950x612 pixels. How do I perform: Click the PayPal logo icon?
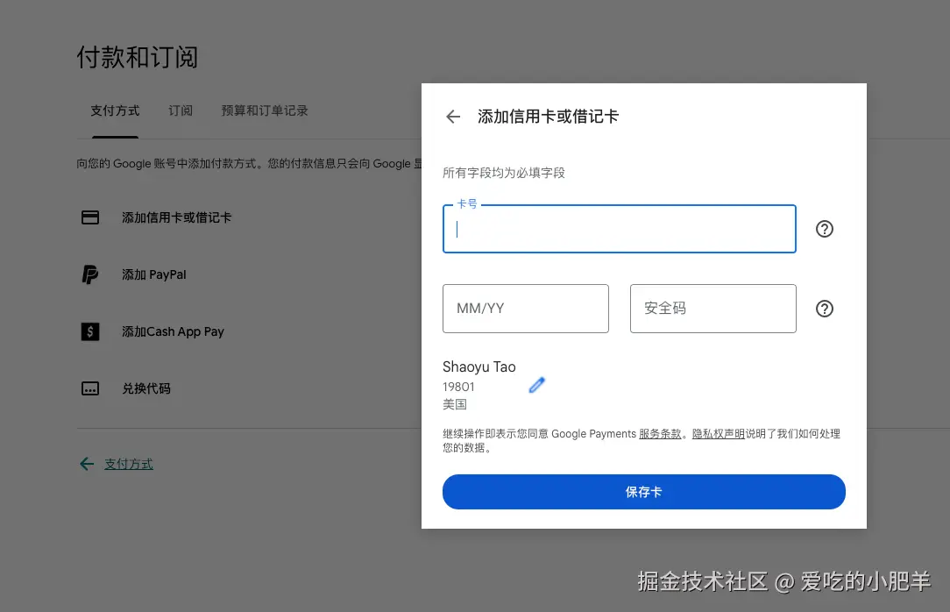click(90, 274)
